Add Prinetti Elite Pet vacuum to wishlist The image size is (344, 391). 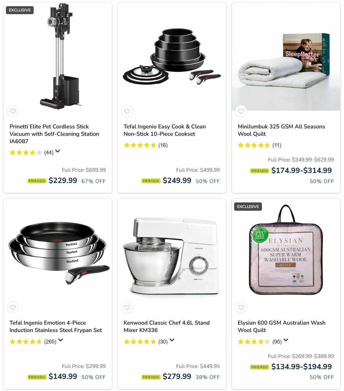[13, 111]
